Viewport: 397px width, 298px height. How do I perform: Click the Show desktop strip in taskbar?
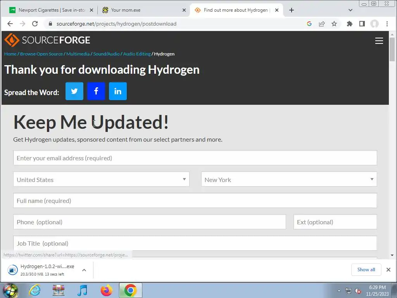394,290
